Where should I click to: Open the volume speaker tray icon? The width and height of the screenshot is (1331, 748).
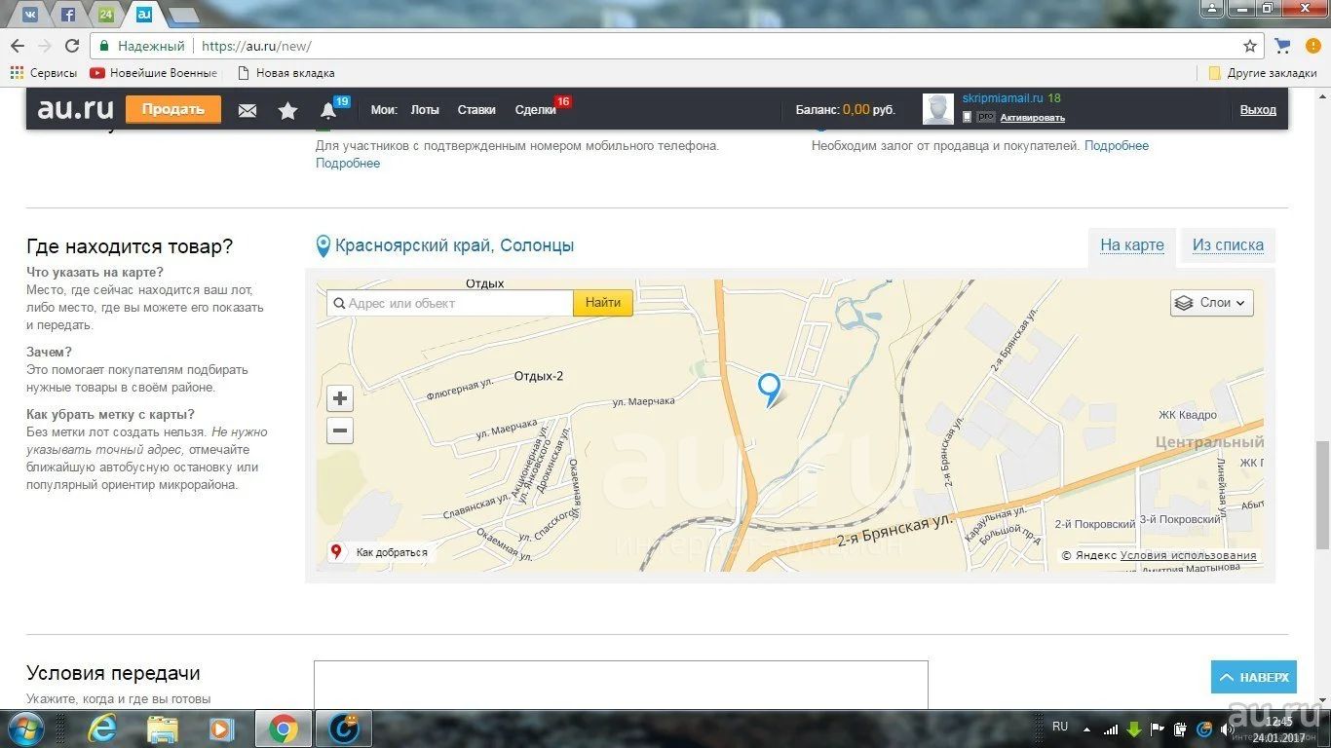coord(1228,729)
